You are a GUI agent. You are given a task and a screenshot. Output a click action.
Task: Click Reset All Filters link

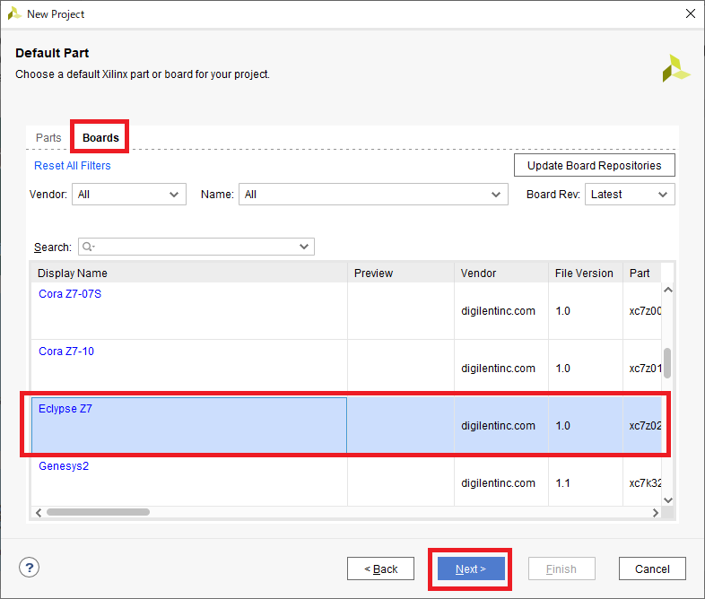(x=73, y=166)
